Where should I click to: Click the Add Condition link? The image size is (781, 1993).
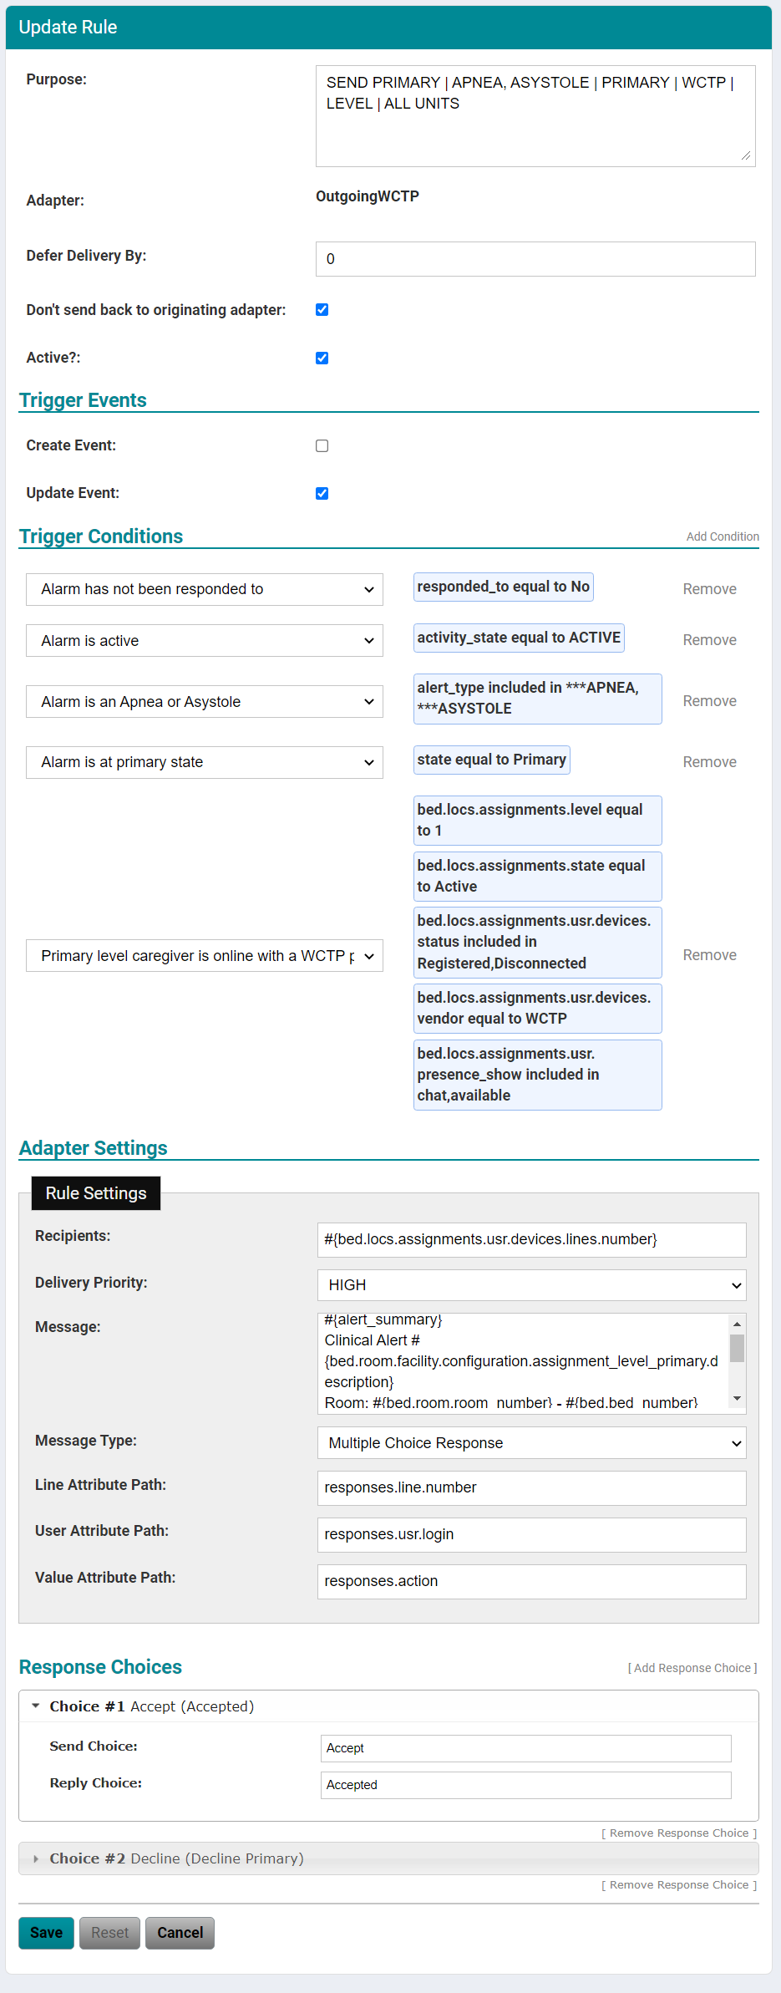click(722, 536)
